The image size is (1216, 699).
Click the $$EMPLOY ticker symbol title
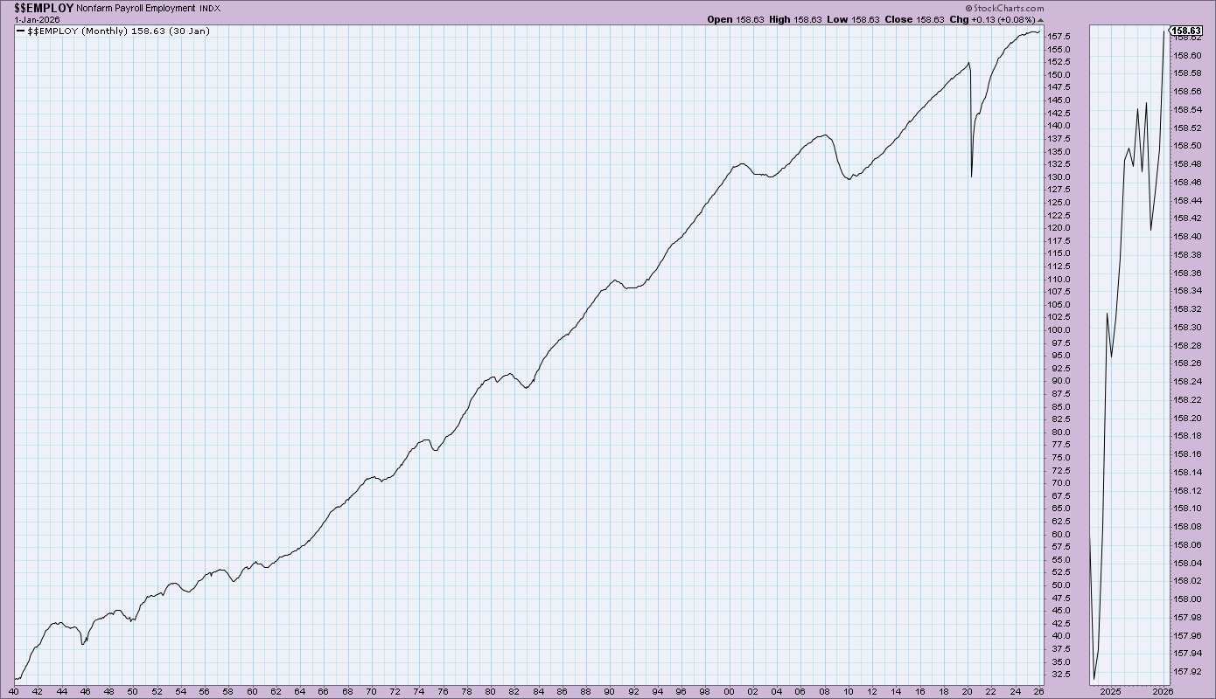pos(44,7)
